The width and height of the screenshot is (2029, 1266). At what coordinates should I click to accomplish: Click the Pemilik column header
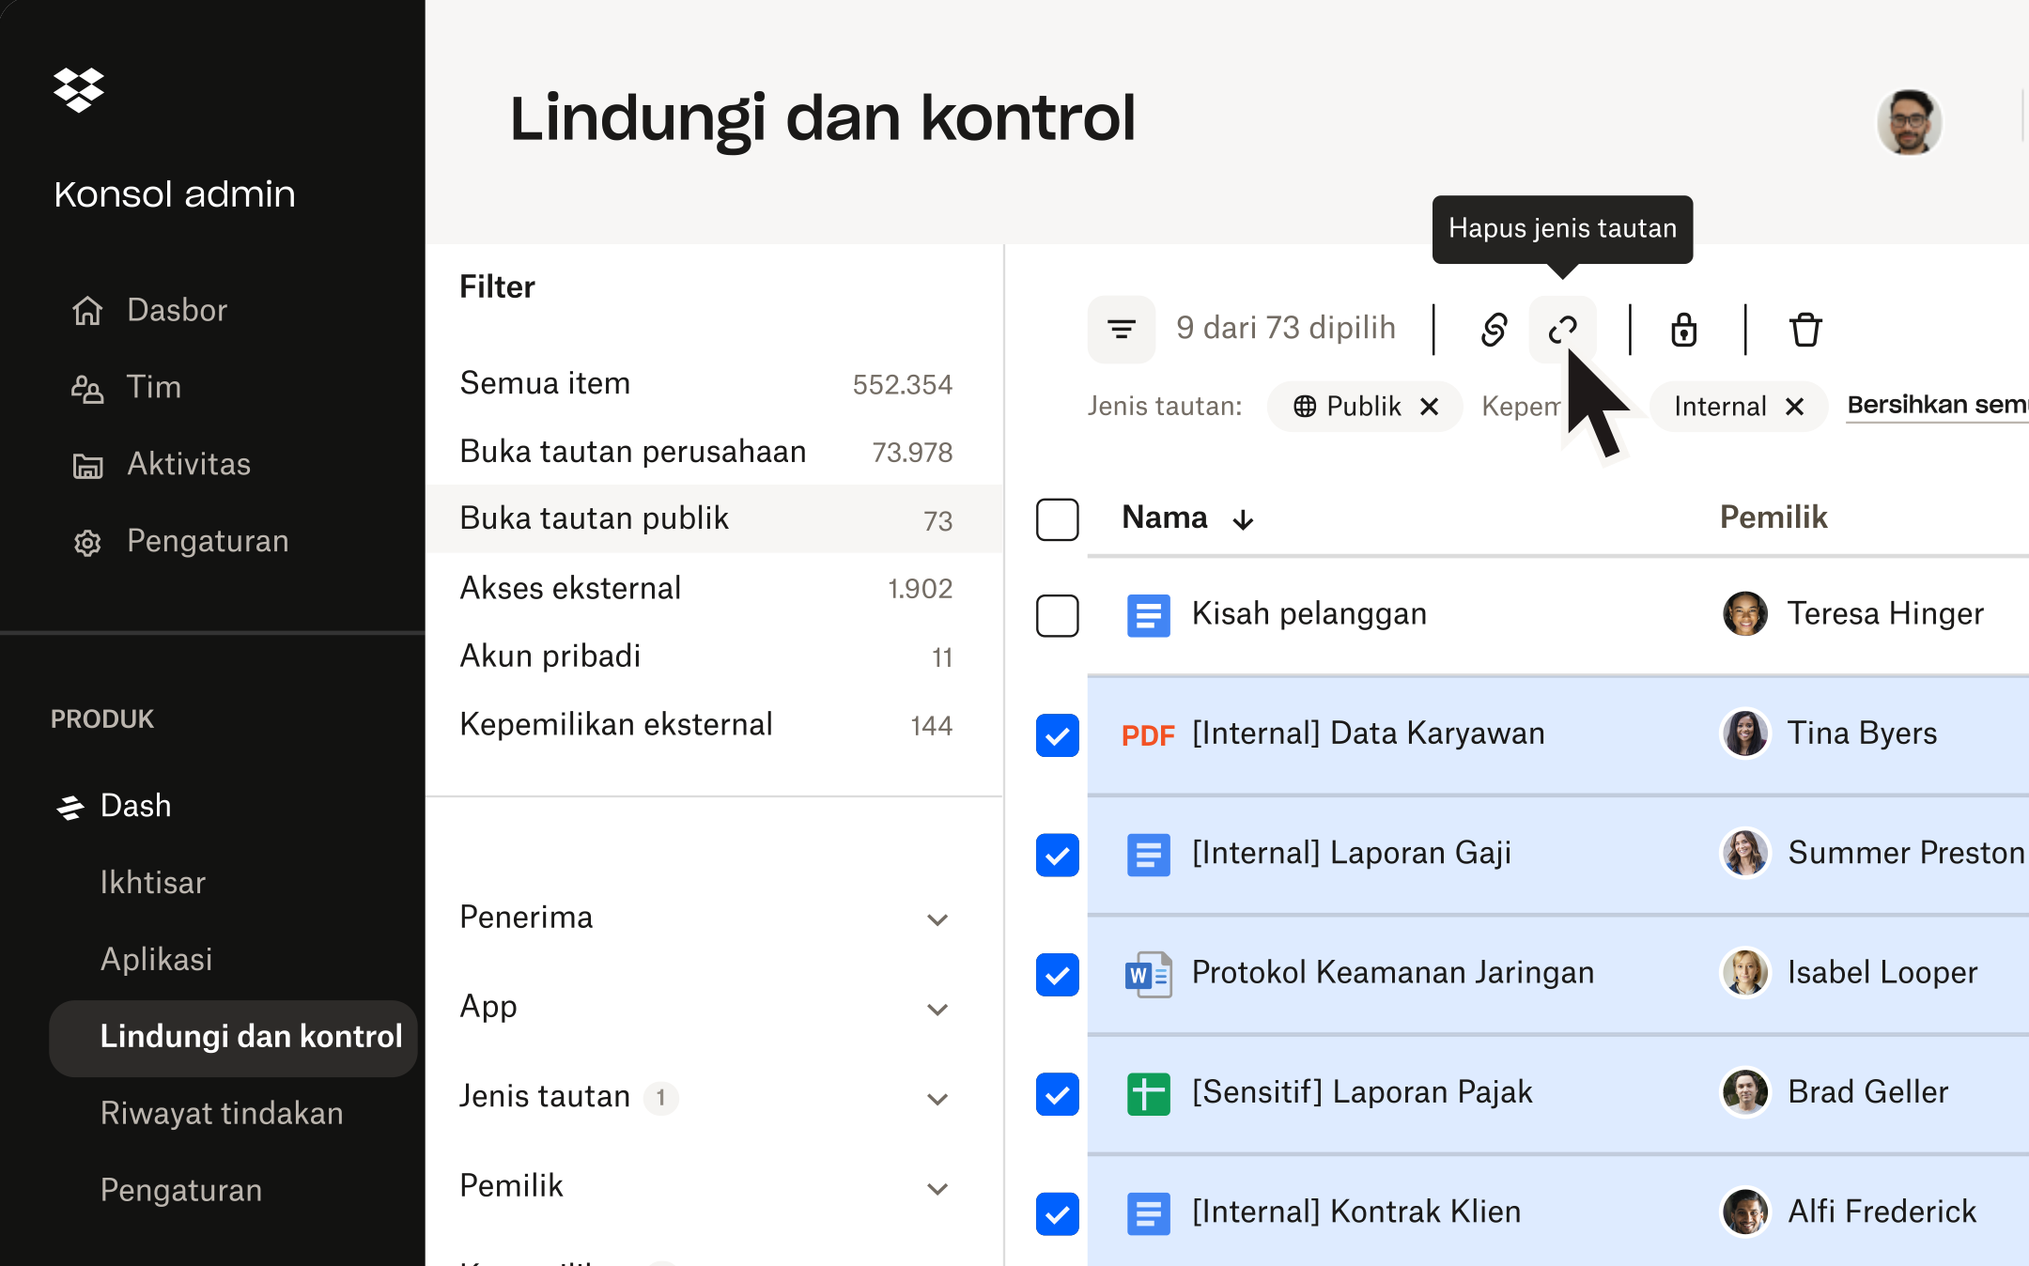[1773, 517]
